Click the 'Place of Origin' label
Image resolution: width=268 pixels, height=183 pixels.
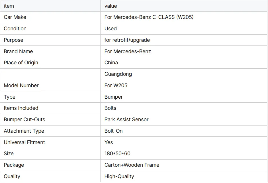pos(21,63)
